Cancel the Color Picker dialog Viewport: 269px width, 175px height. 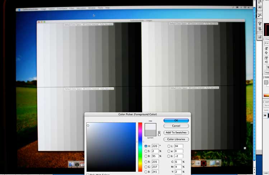[176, 126]
